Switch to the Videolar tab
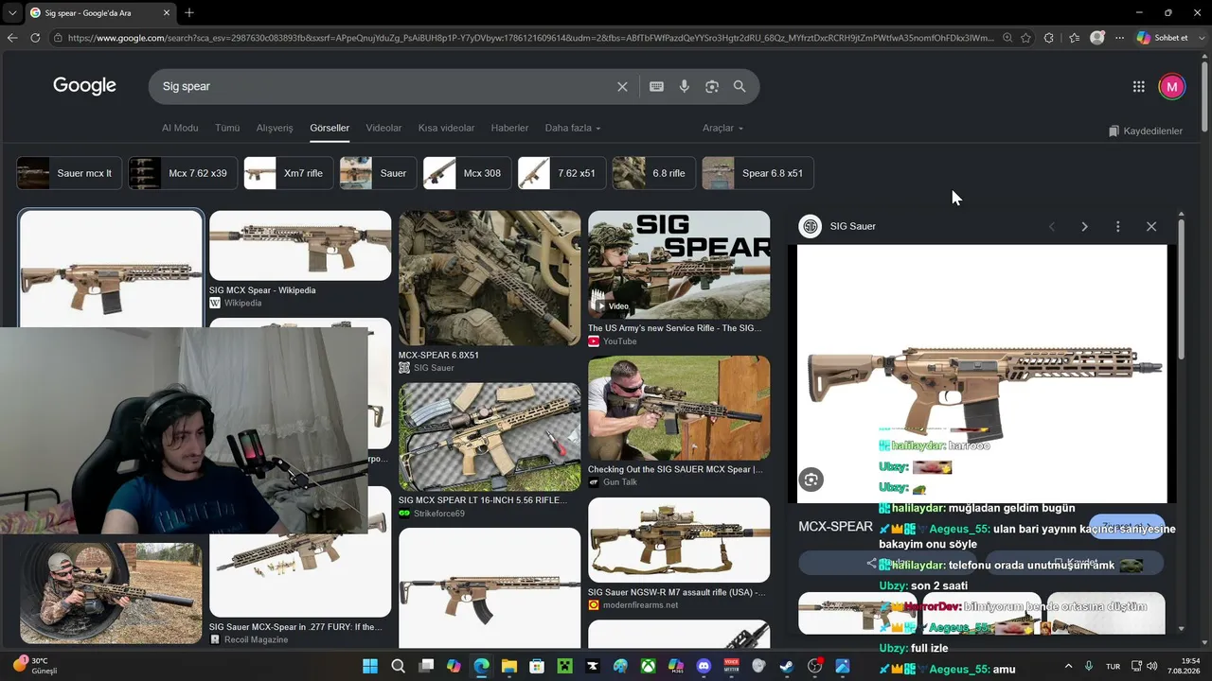This screenshot has width=1212, height=681. coord(383,129)
